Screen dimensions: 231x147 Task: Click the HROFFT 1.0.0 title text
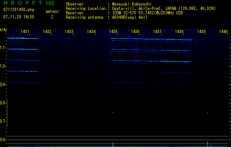(29, 3)
